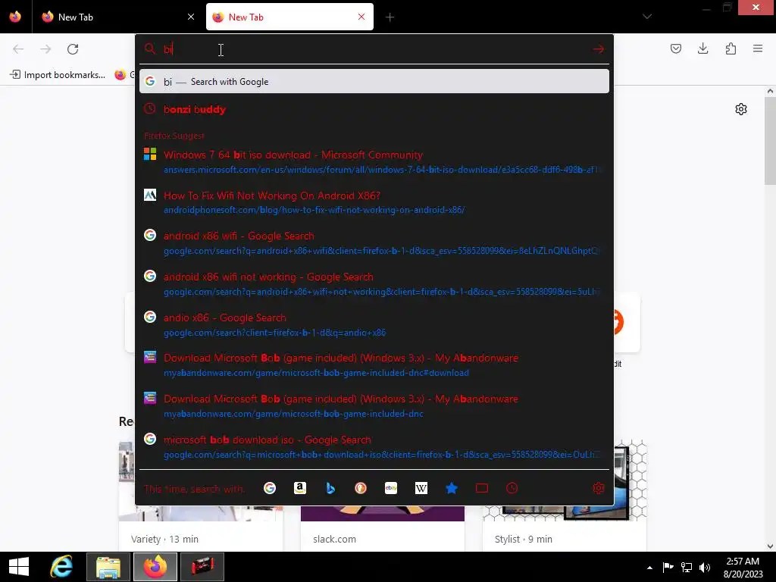
Task: Select DuckDuckGo one-off search engine
Action: (361, 489)
